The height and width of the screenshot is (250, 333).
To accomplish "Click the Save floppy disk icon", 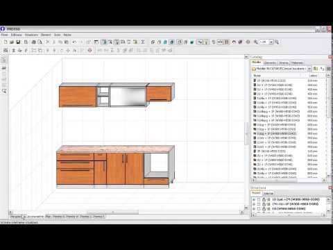I will [x=18, y=42].
